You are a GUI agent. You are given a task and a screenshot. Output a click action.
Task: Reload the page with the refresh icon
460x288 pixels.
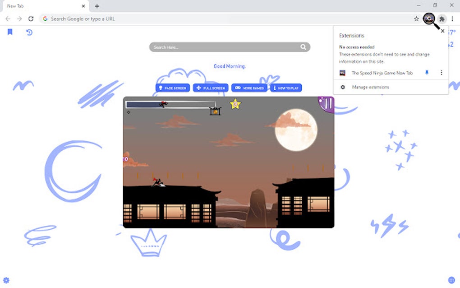tap(31, 19)
